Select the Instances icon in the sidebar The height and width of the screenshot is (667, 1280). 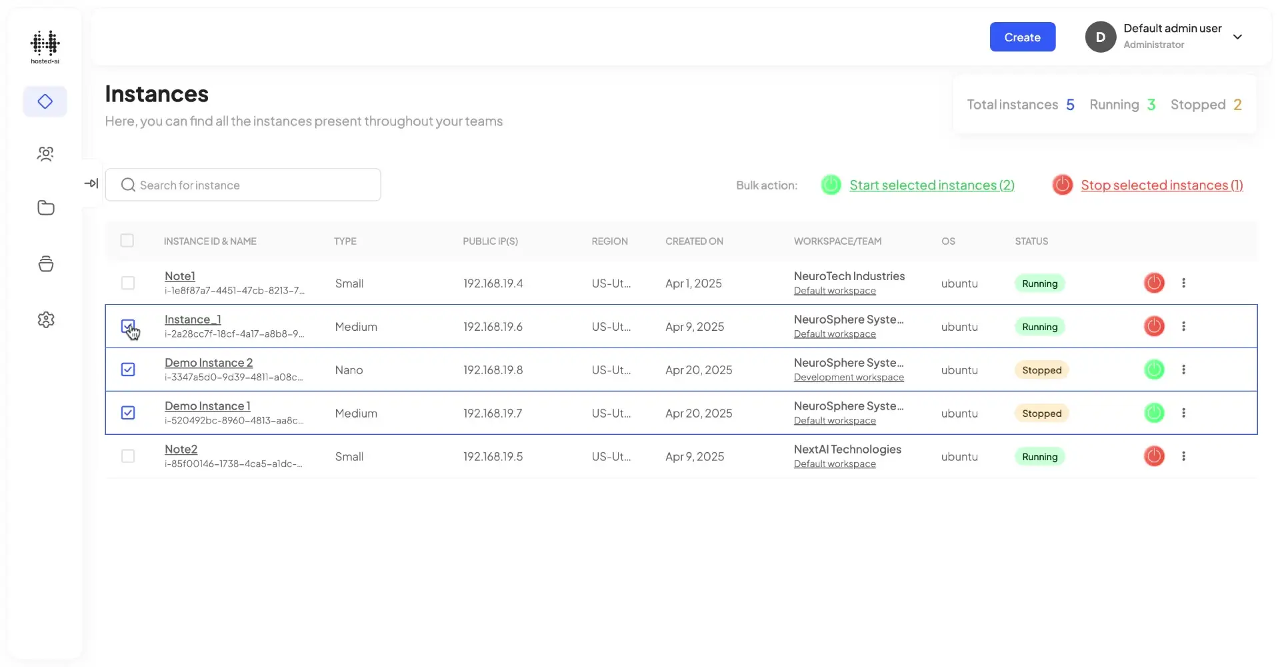(x=45, y=101)
